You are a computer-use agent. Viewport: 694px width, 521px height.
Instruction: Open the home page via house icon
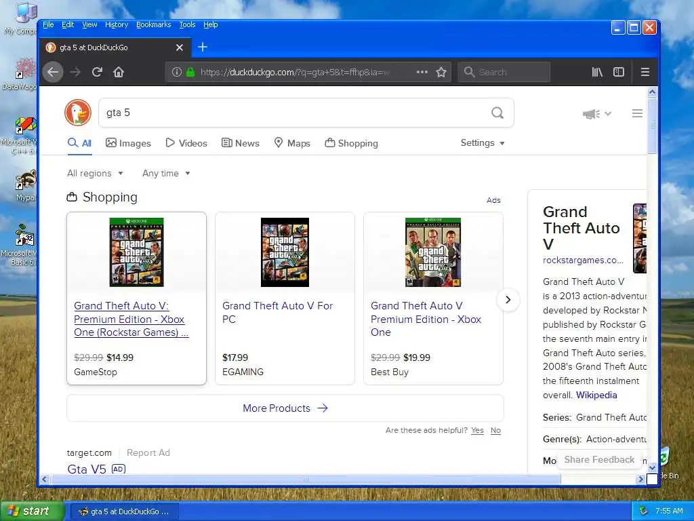tap(119, 72)
